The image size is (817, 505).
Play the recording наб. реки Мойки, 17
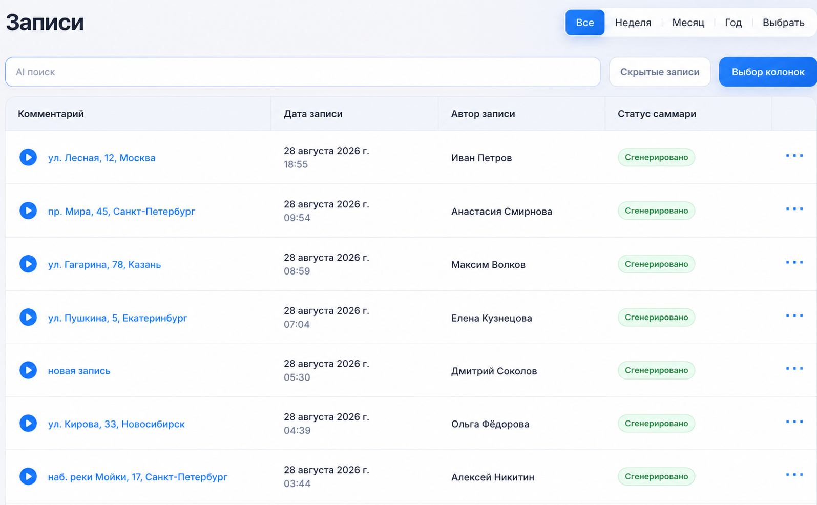[x=28, y=476]
